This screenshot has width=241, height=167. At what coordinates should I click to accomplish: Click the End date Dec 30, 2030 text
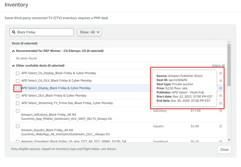[183, 101]
